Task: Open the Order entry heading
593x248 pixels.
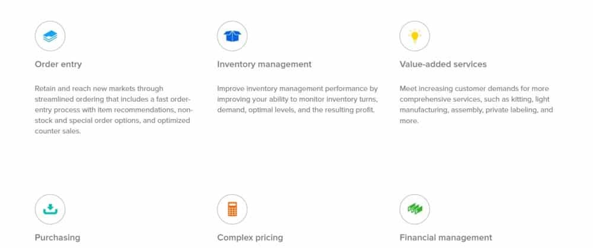Action: [58, 65]
